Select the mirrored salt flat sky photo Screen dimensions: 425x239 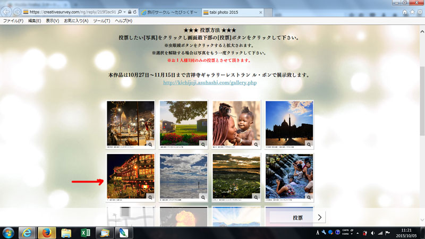pos(183,176)
